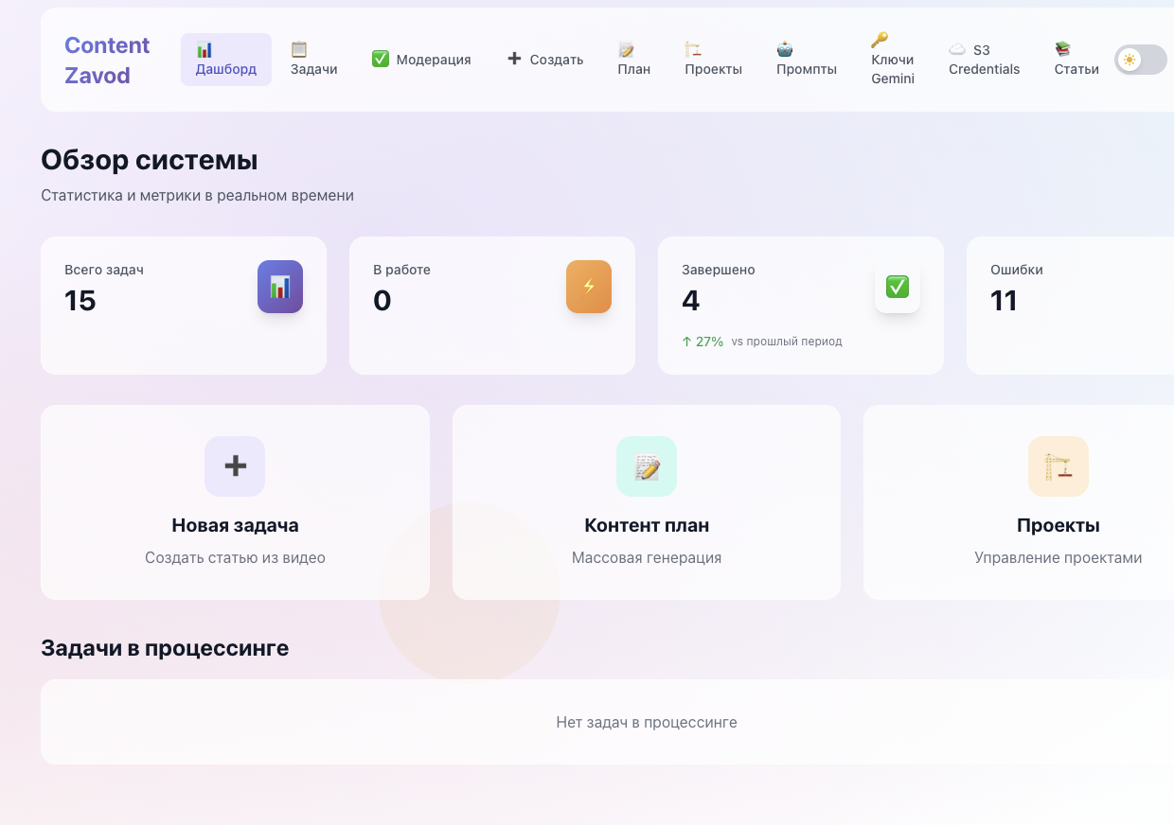The height and width of the screenshot is (825, 1174).
Task: Click 'Нет задач в процессинге' message
Action: (x=647, y=723)
